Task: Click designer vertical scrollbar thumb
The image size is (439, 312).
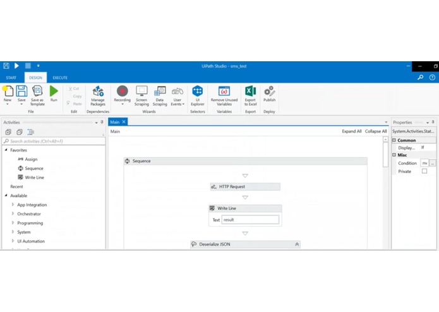Action: [385, 154]
